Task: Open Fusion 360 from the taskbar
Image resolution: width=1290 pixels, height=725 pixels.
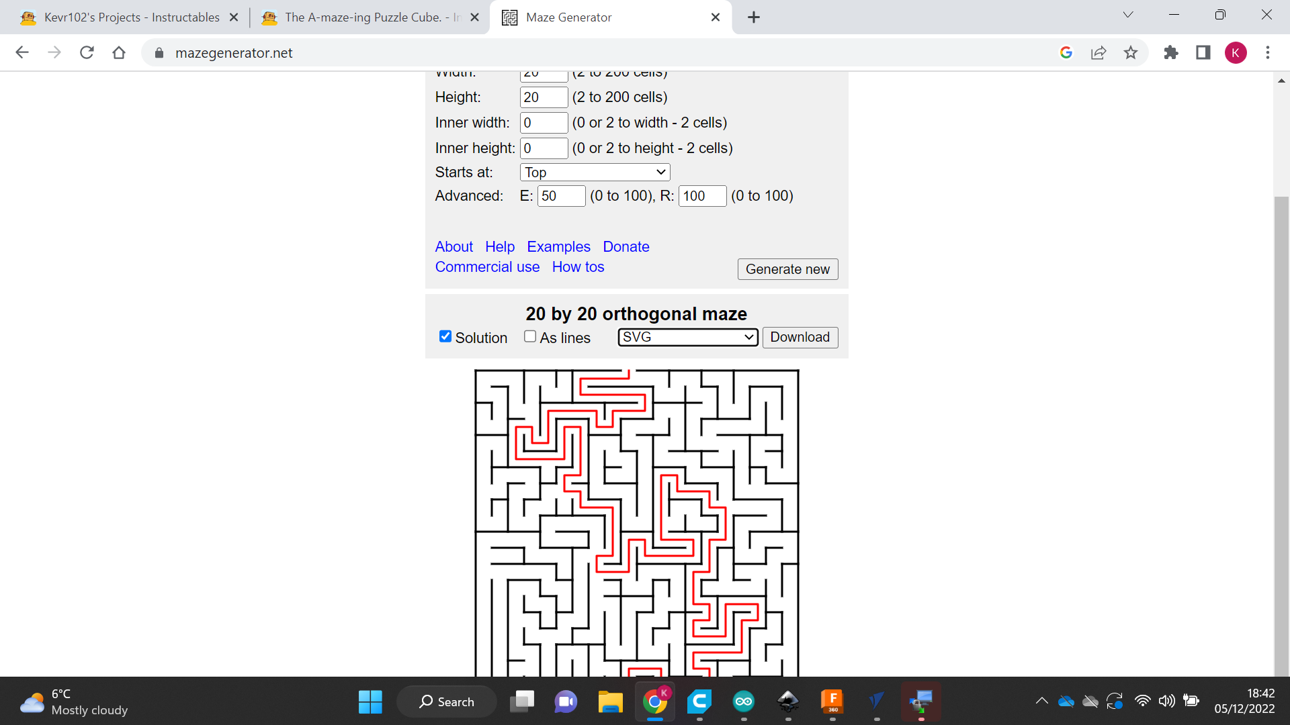Action: pyautogui.click(x=832, y=702)
